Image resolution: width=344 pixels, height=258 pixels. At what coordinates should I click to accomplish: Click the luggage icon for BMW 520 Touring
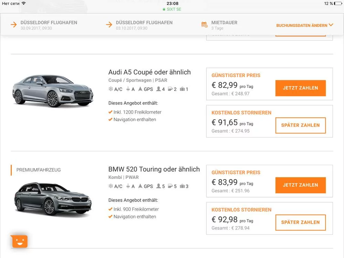182,186
